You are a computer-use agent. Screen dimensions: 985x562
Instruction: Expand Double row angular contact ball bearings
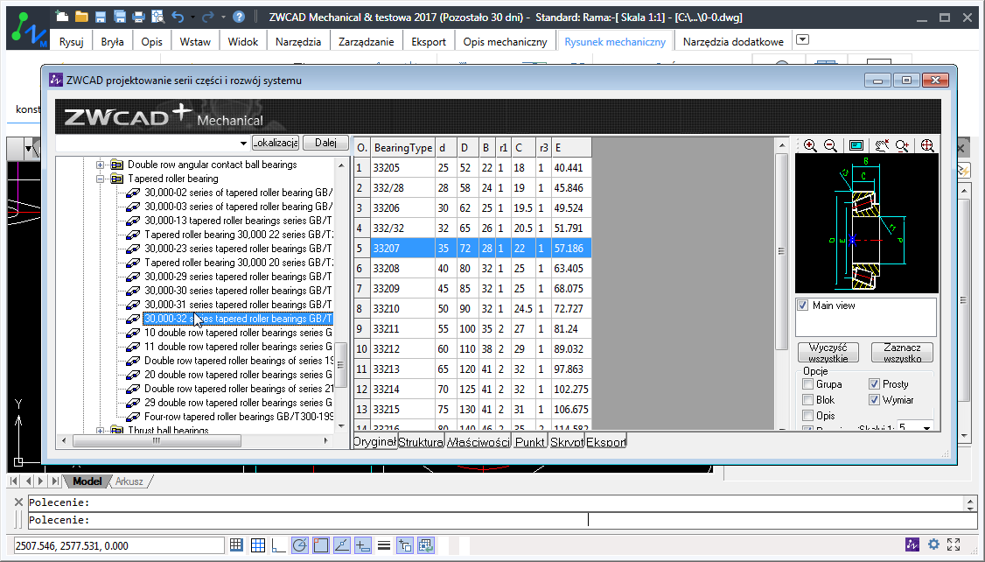click(x=101, y=165)
